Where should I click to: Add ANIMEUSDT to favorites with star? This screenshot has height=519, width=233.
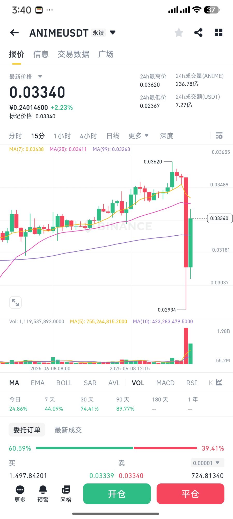pos(179,33)
